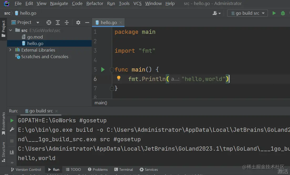
Task: Close the hello.go editor tab
Action: 121,23
